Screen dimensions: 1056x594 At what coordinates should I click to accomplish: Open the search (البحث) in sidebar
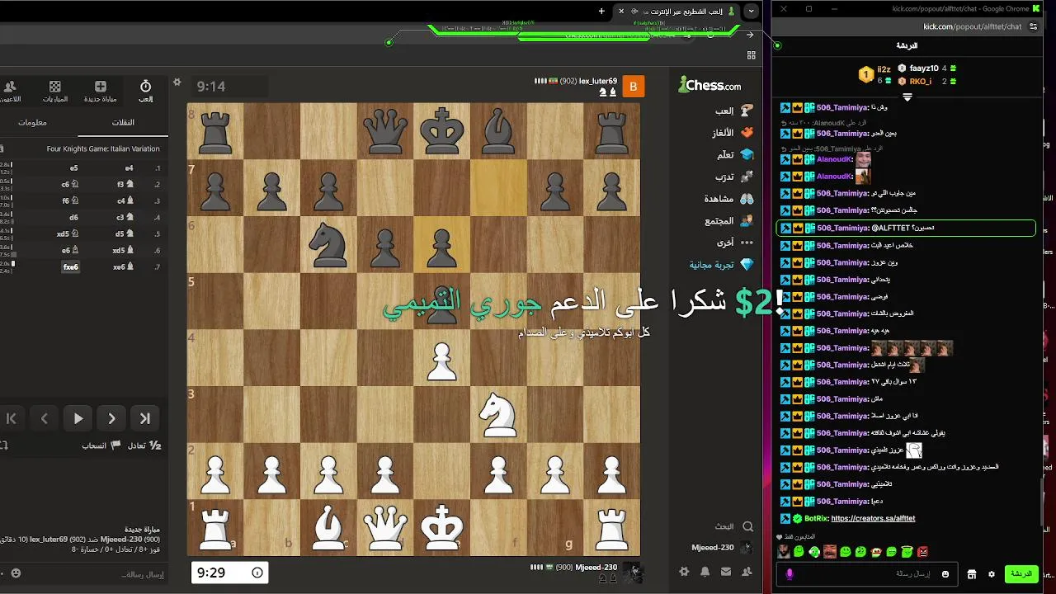click(x=734, y=526)
